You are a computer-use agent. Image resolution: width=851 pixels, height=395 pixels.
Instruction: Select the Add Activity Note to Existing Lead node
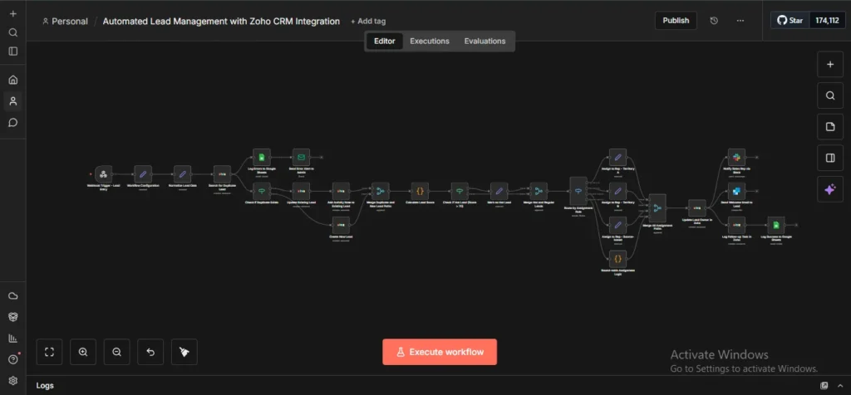(x=341, y=191)
